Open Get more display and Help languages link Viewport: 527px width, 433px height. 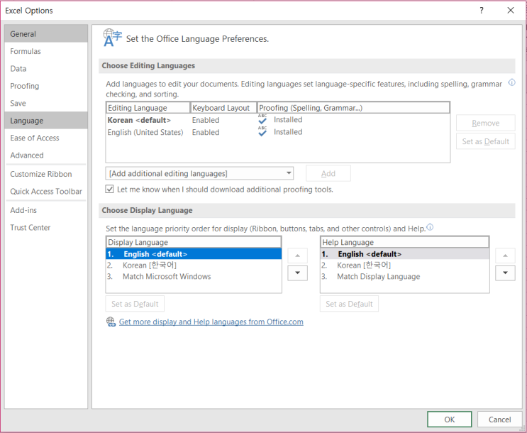[x=211, y=322]
